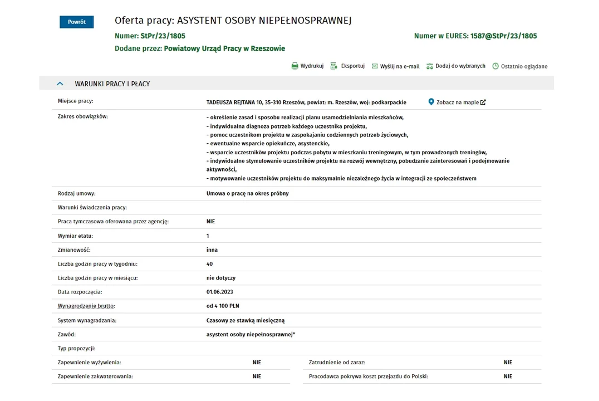Open the Ostatnio oglądane link
This screenshot has width=599, height=401.
pos(524,66)
